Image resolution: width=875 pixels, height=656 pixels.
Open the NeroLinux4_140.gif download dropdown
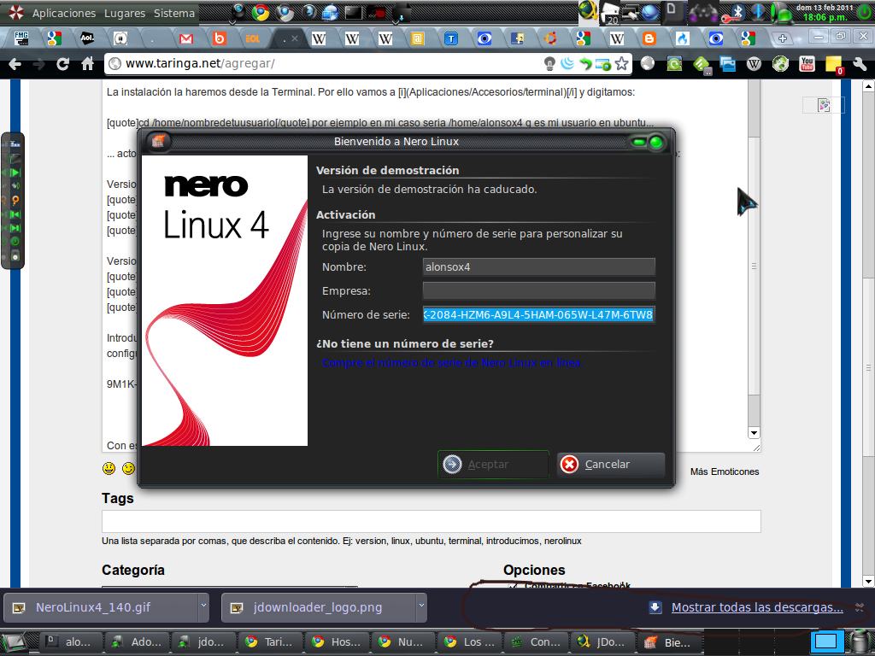point(203,607)
